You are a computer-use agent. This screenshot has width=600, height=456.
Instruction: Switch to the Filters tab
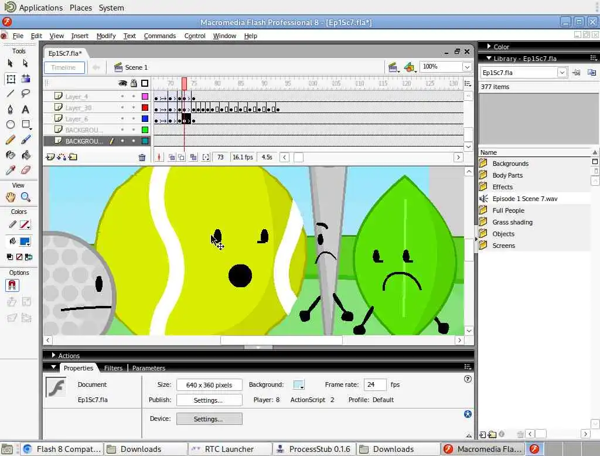coord(113,368)
